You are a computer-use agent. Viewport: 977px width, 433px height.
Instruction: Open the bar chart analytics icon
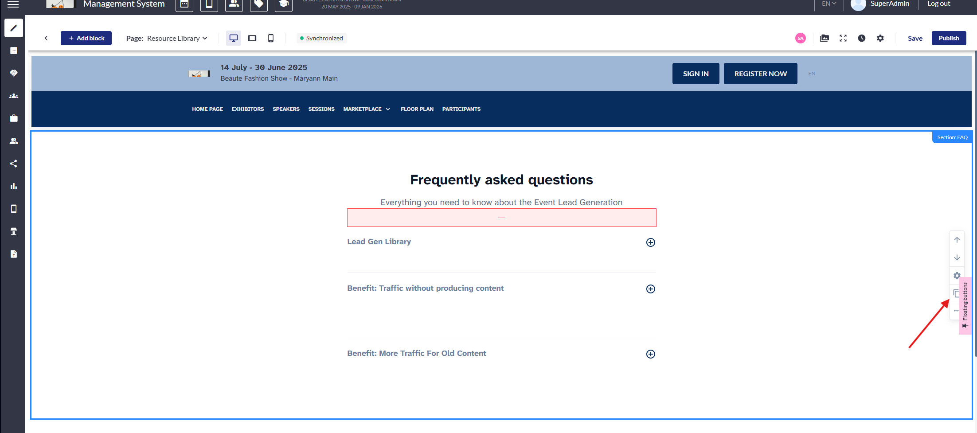coord(14,186)
